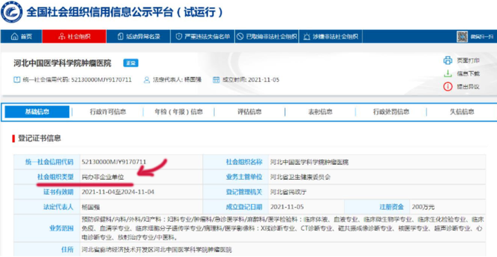Click the 严重违法失信名单 shield icon

coord(179,37)
